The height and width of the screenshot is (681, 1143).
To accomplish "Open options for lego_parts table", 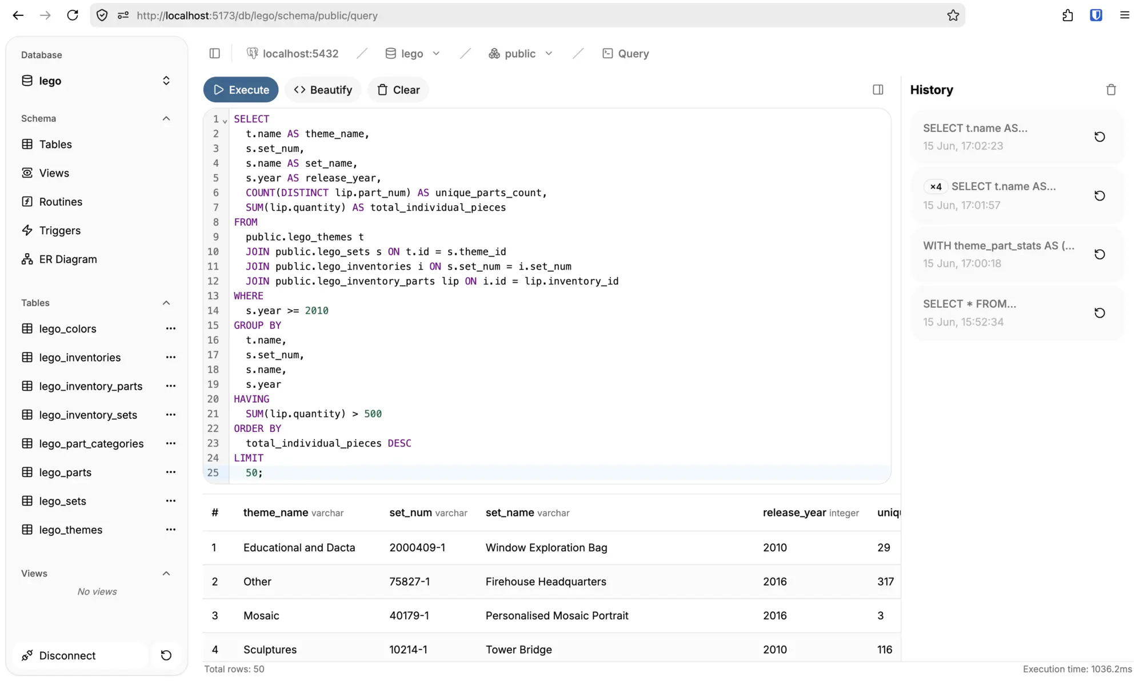I will pyautogui.click(x=170, y=472).
